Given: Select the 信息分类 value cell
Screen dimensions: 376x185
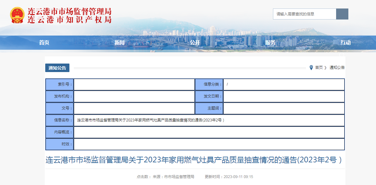Looking at the screenshot, I should (x=284, y=84).
